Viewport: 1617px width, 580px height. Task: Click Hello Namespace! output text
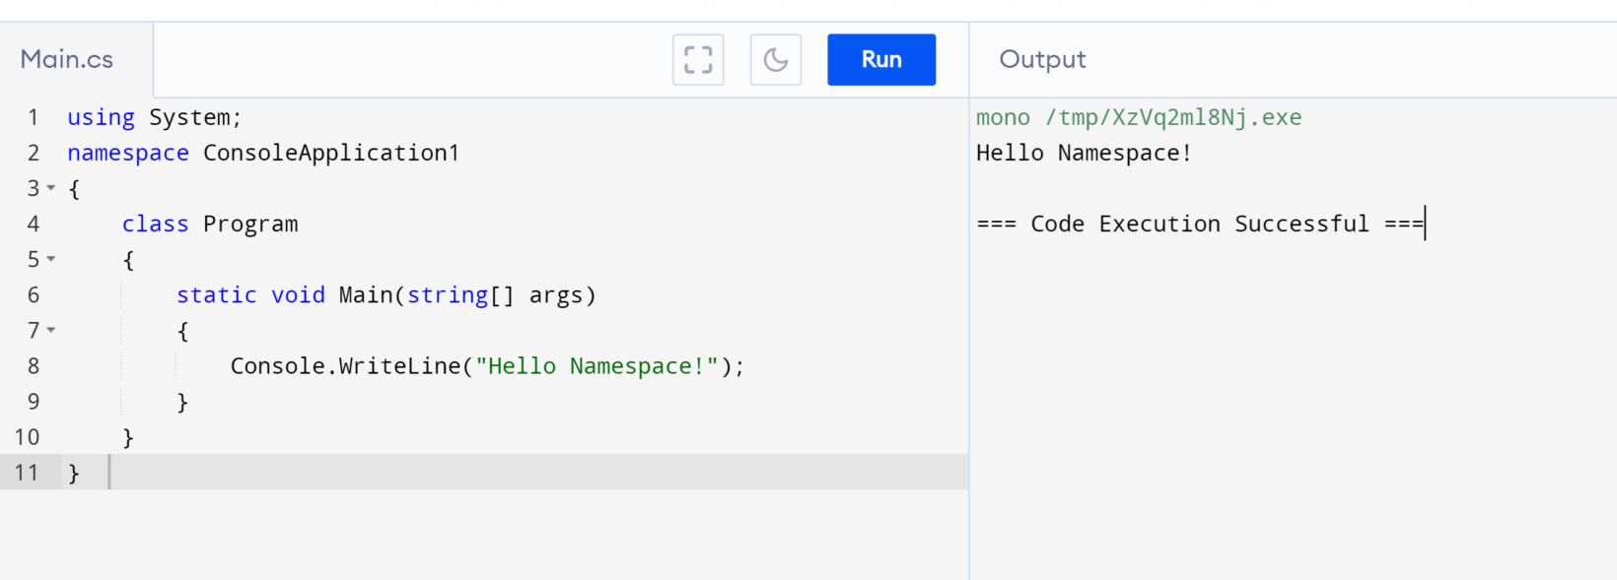tap(1083, 154)
